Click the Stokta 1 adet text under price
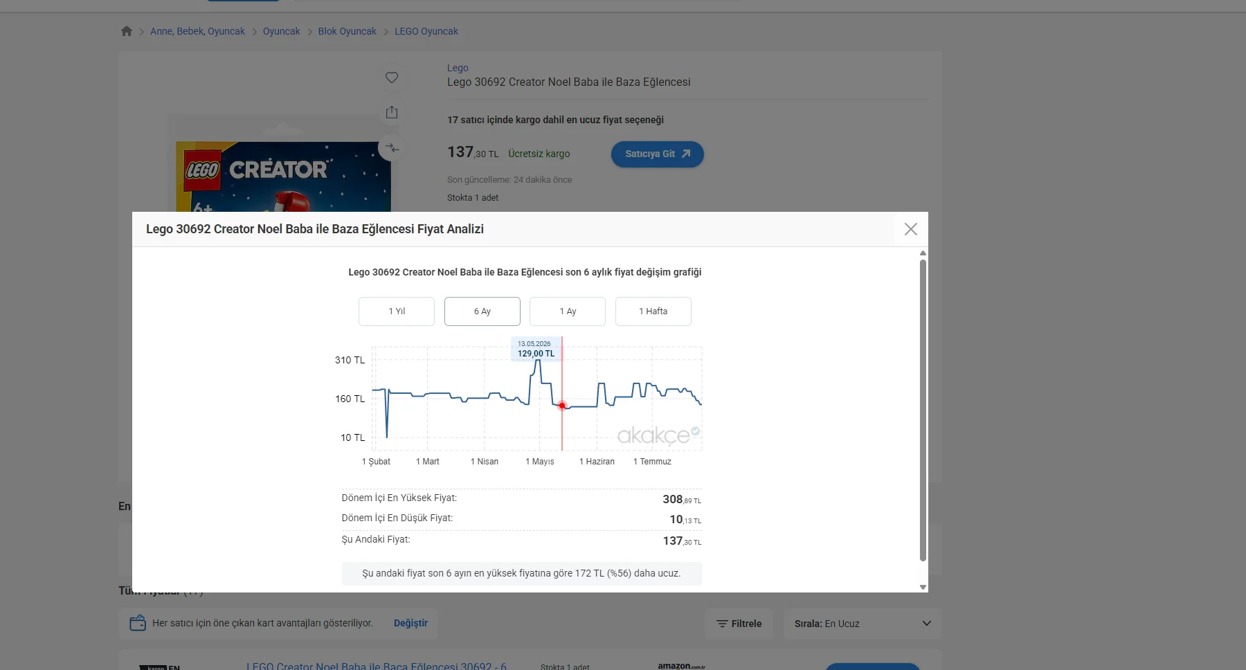 (x=473, y=197)
